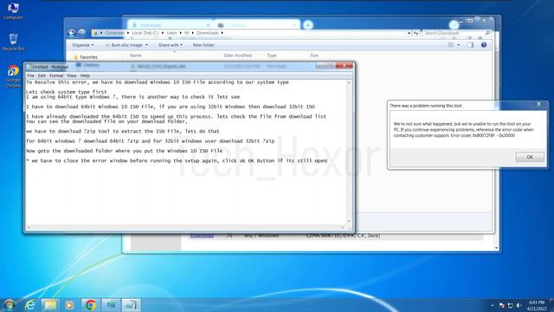Close the error dialog with X button
This screenshot has height=312, width=554.
coord(538,104)
